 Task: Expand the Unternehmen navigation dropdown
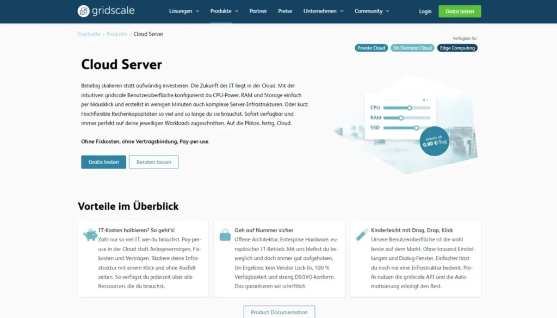[x=320, y=10]
